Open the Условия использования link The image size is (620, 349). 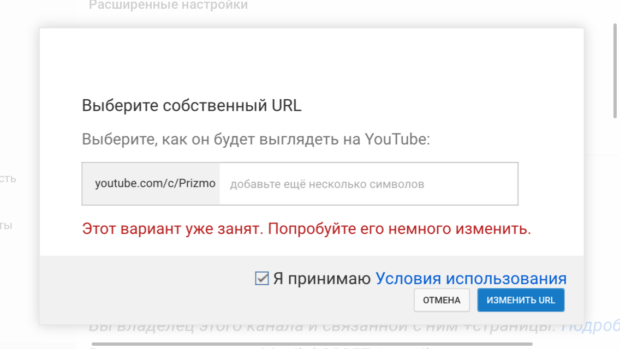tap(471, 279)
